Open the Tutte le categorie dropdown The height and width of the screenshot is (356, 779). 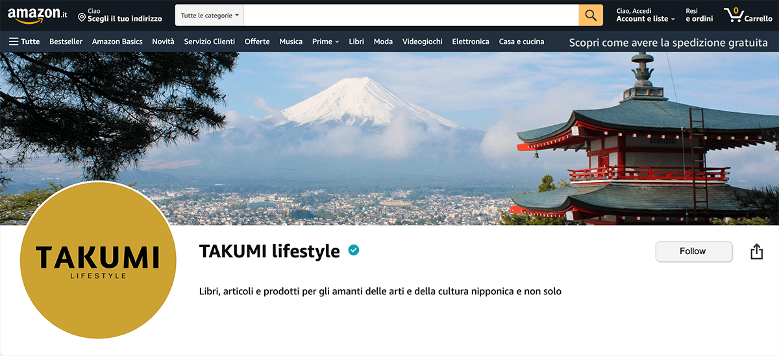[x=210, y=15]
